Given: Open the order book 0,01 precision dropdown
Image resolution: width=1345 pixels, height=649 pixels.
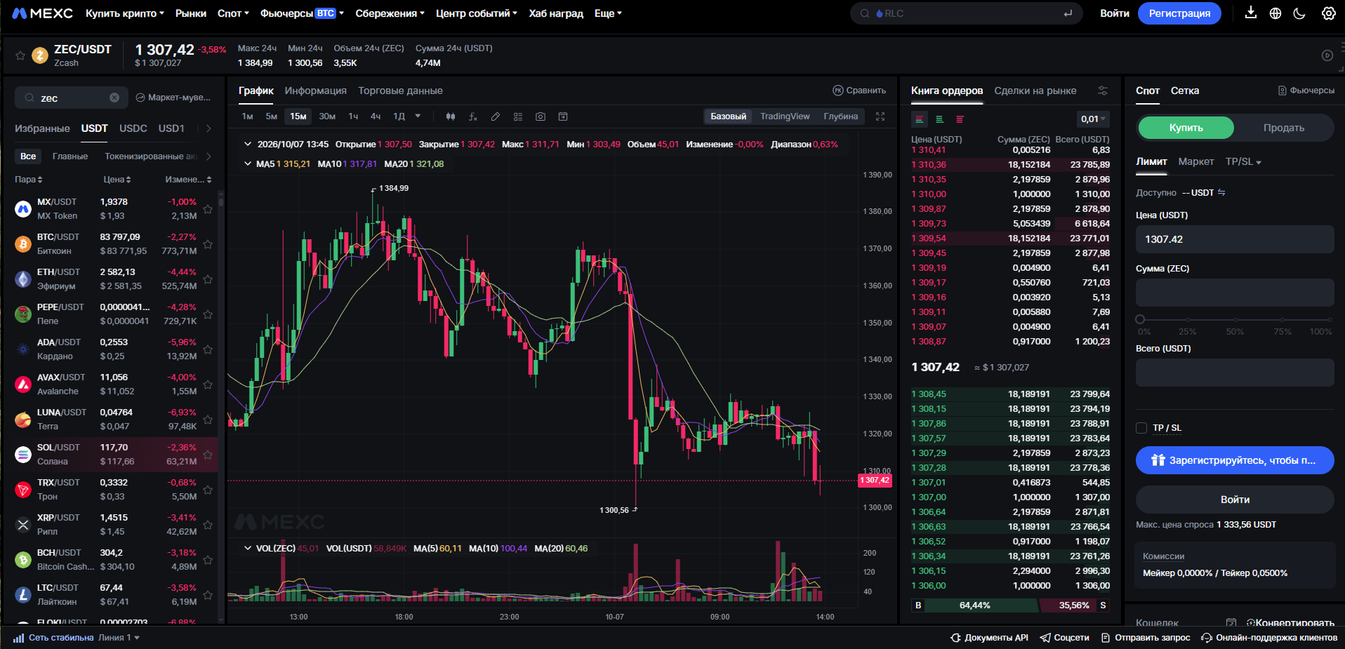Looking at the screenshot, I should (x=1093, y=119).
